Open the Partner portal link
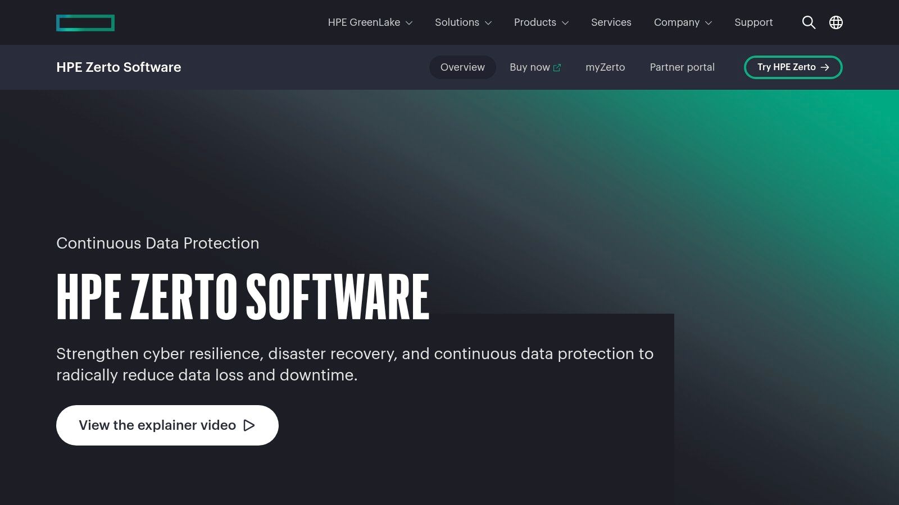899x505 pixels. (x=682, y=67)
